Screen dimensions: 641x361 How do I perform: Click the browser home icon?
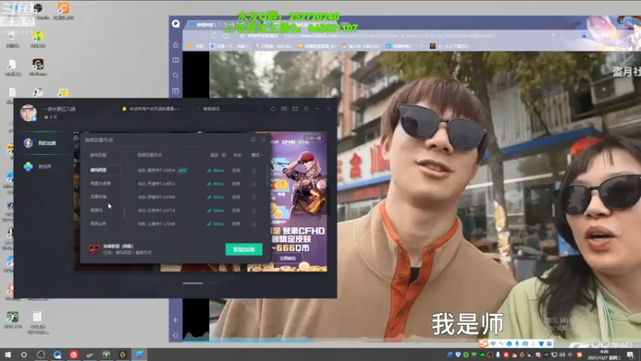click(226, 35)
